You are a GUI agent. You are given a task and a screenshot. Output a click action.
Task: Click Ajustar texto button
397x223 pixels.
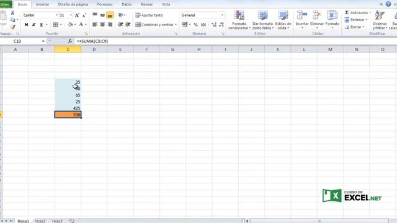(x=149, y=15)
